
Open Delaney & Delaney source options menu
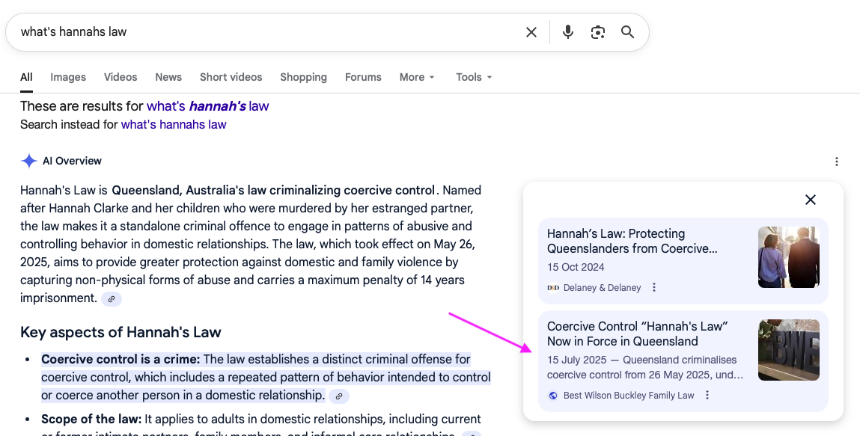click(x=653, y=288)
